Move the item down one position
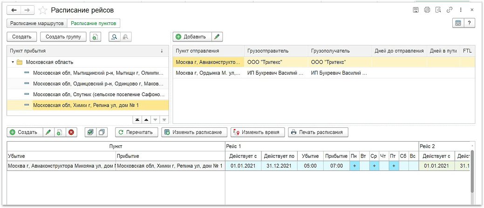 pos(155,120)
